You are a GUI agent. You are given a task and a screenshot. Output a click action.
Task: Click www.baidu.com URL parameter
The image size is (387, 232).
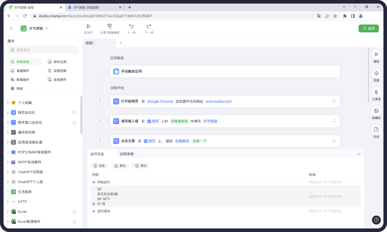click(219, 101)
